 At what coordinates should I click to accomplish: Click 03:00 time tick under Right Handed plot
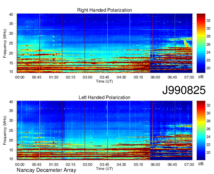(87, 77)
